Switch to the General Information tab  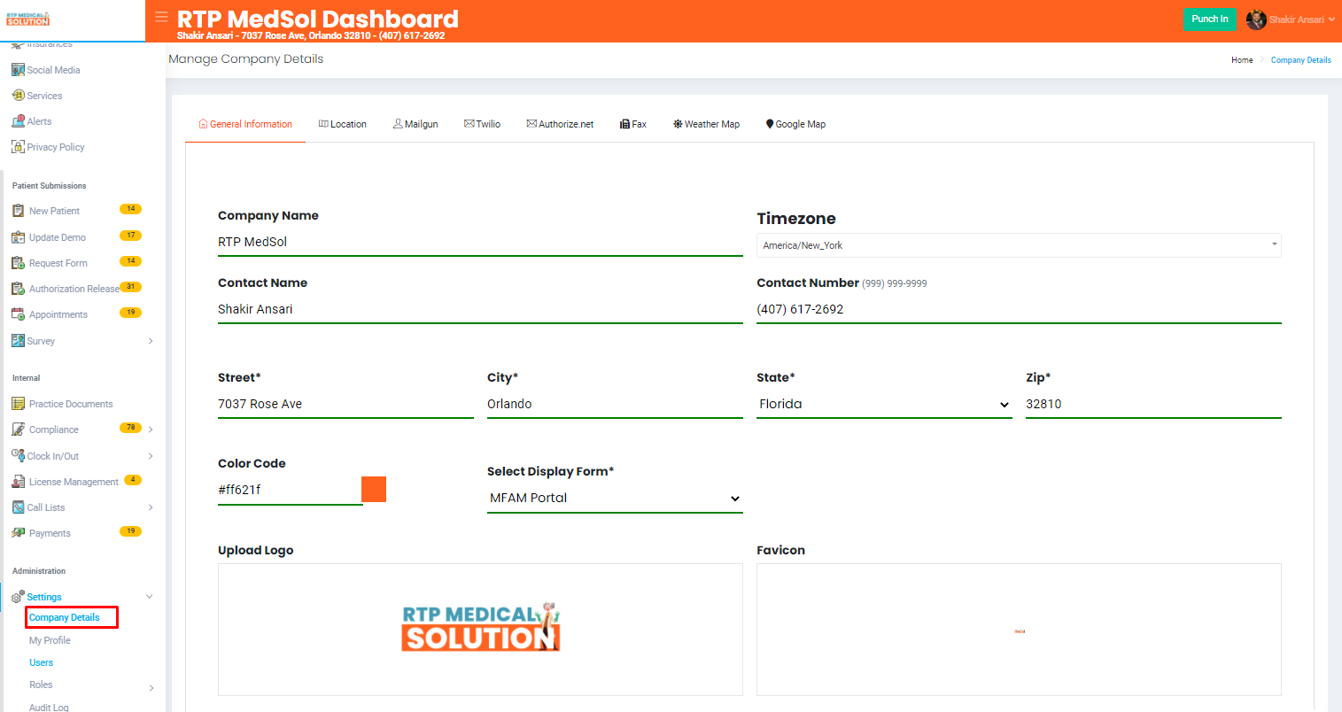245,124
